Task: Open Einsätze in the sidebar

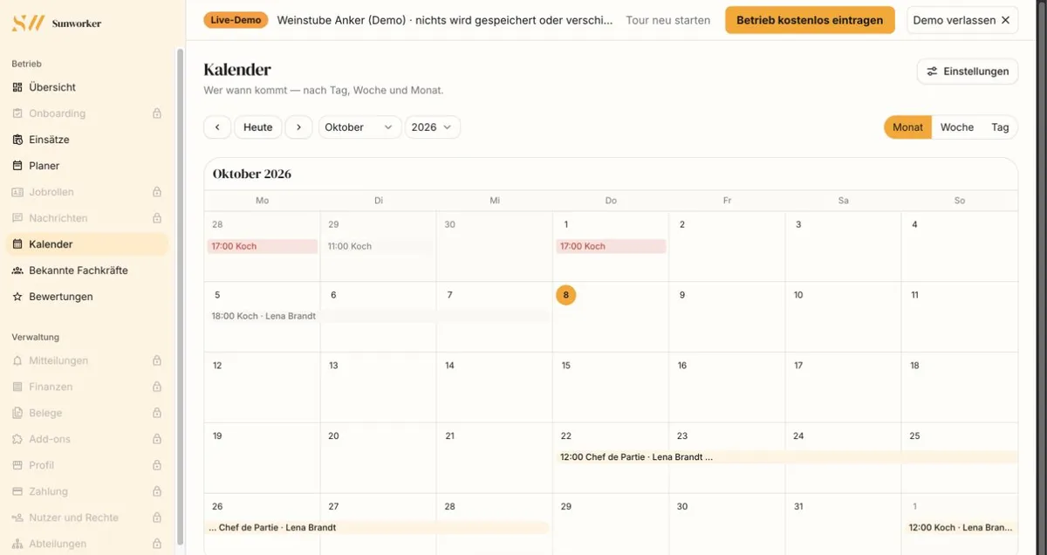Action: [x=87, y=140]
